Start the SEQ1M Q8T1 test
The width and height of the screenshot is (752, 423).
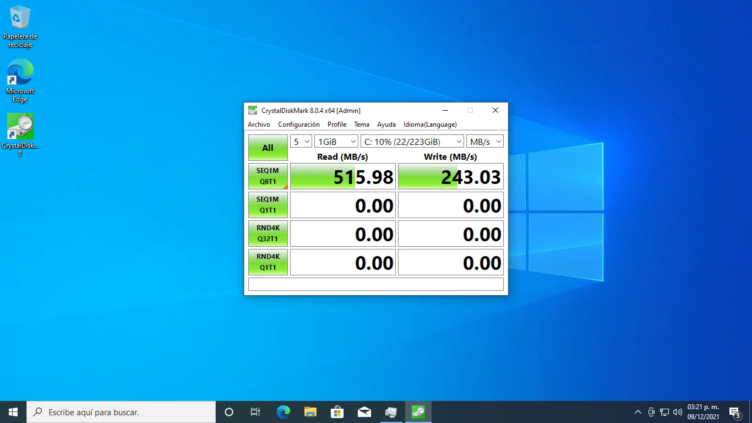(x=268, y=176)
